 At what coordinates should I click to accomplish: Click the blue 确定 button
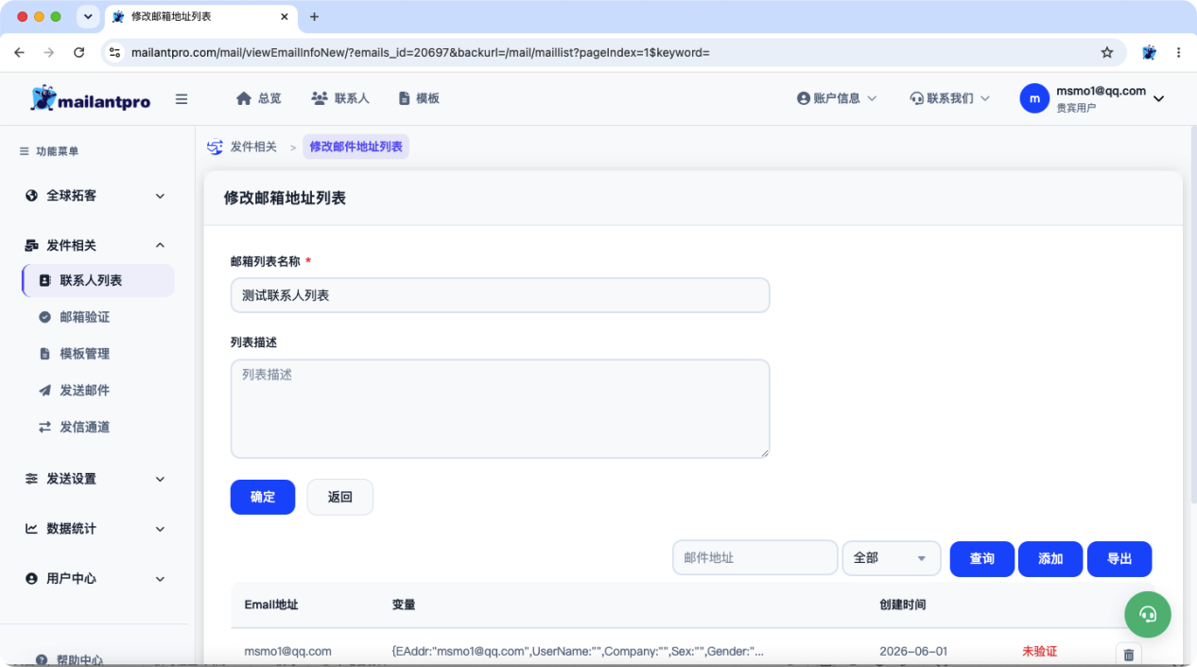263,497
